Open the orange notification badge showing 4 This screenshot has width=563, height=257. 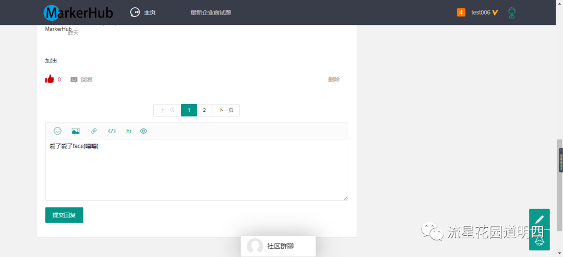pyautogui.click(x=461, y=12)
